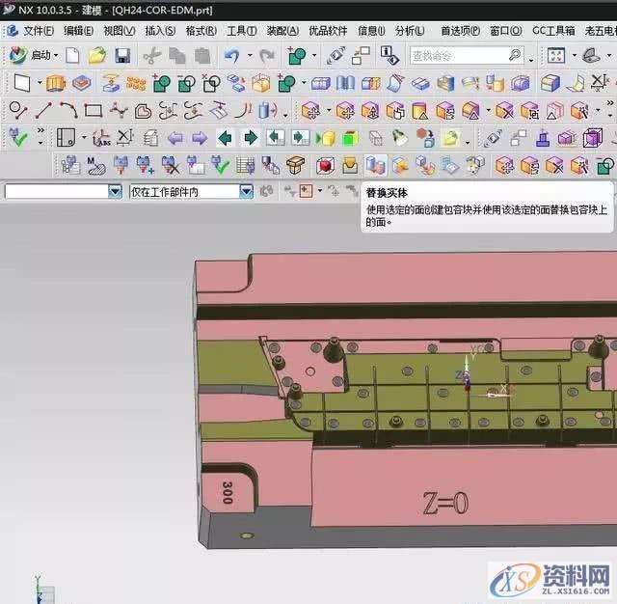Click the electrode list table icon

click(x=246, y=166)
